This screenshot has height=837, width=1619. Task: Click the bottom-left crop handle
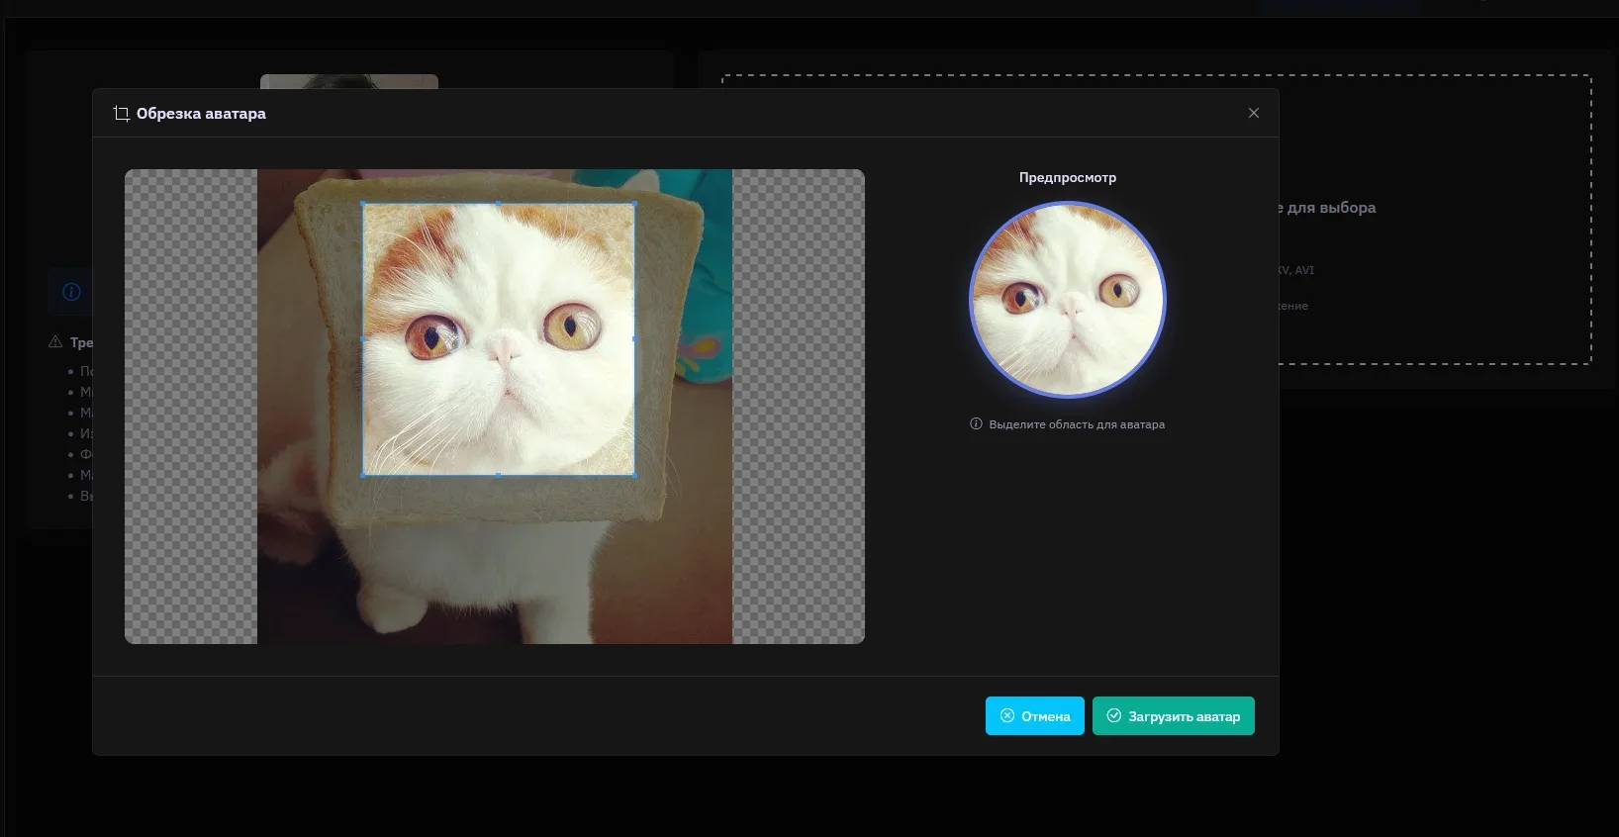363,475
